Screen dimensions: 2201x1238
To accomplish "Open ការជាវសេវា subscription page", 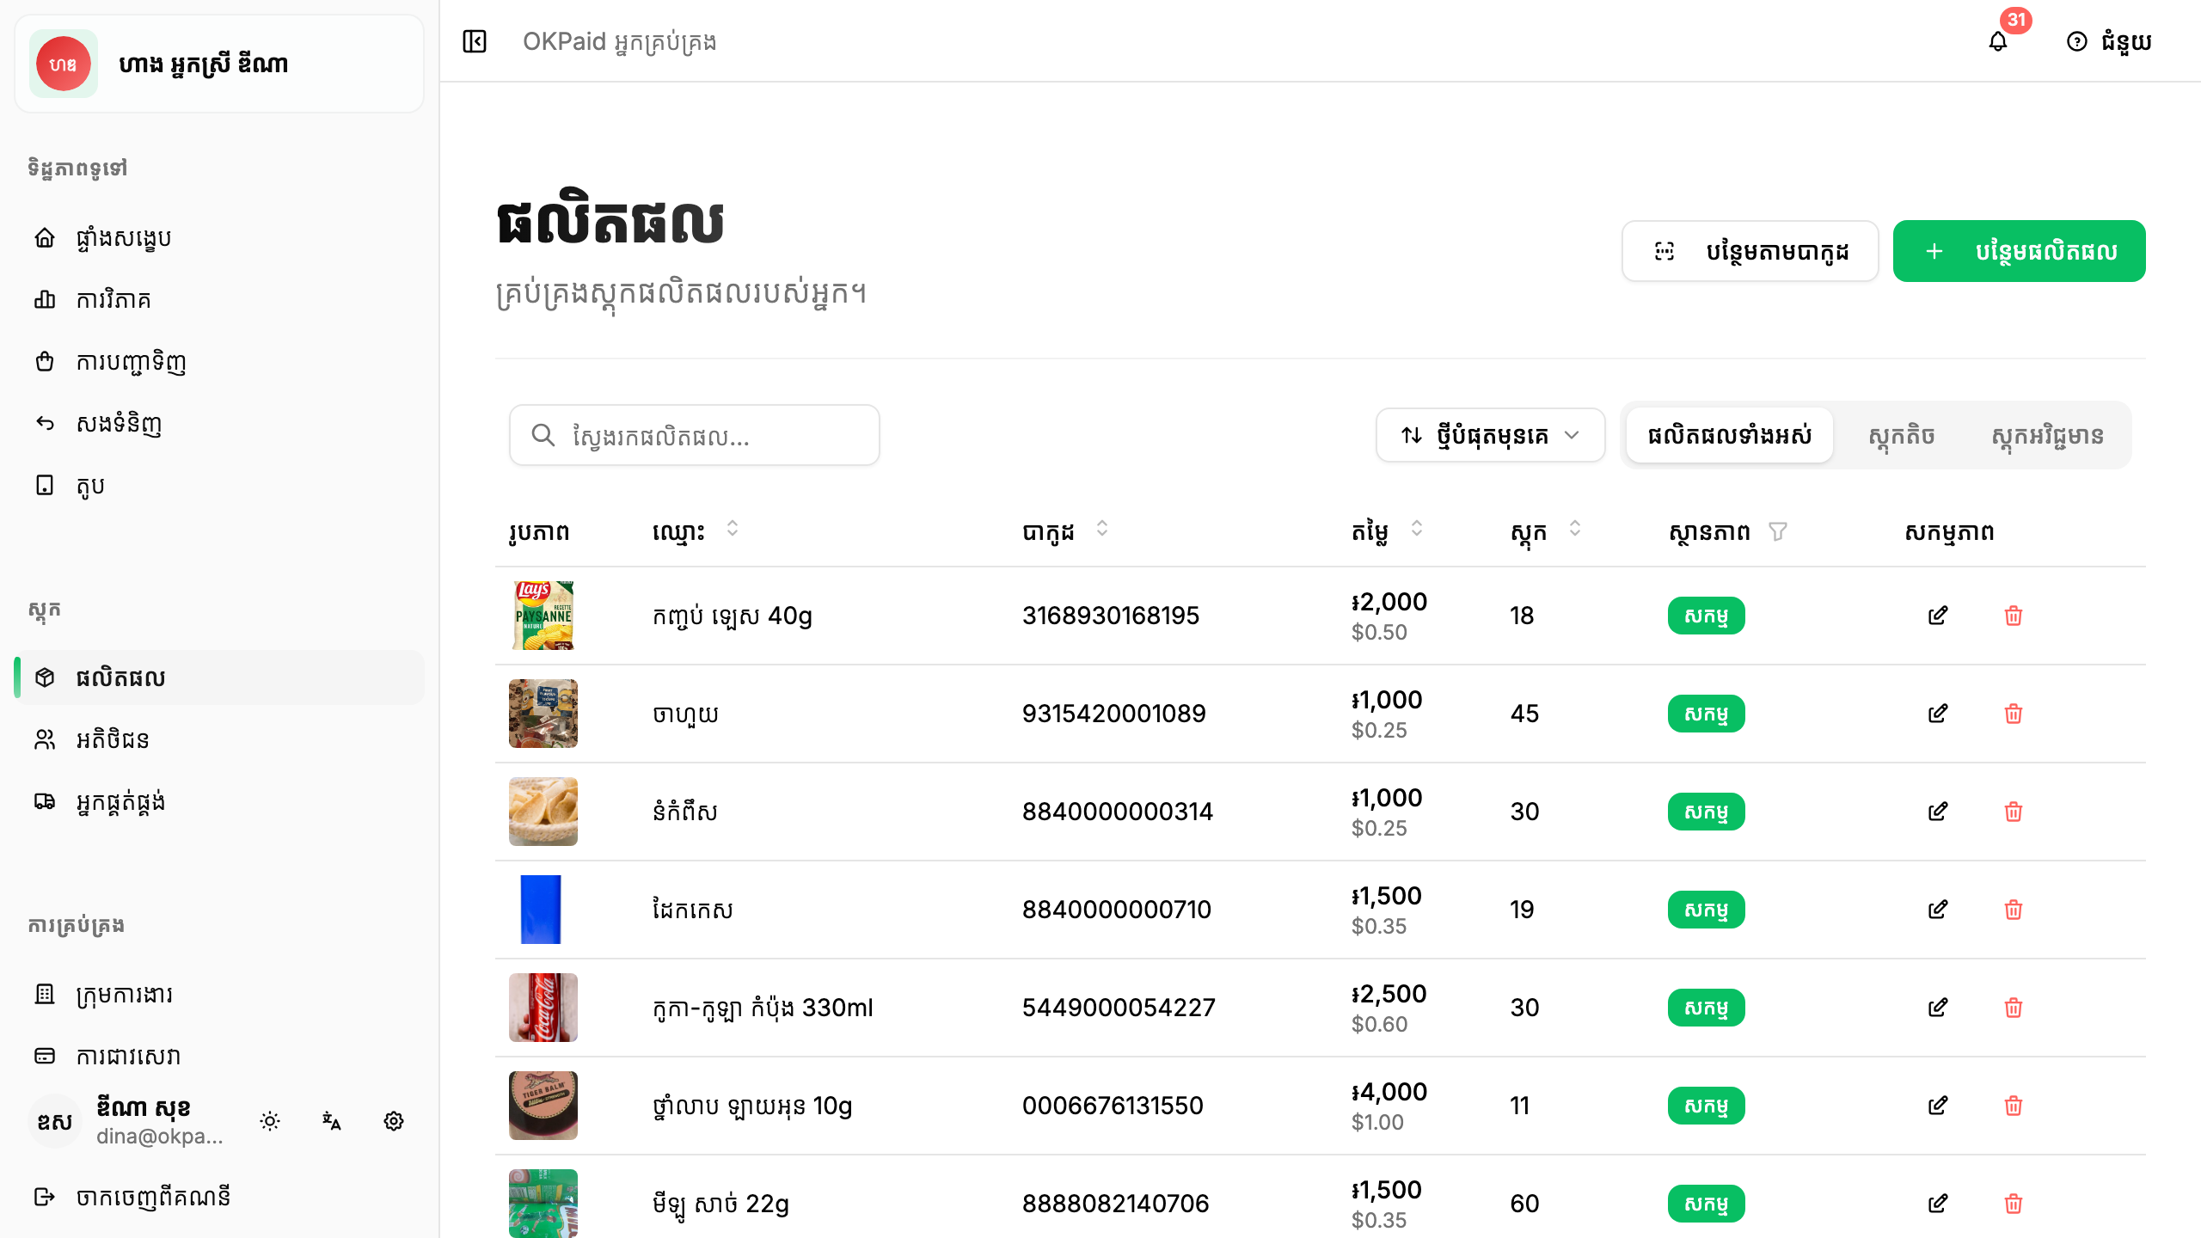I will 219,1056.
